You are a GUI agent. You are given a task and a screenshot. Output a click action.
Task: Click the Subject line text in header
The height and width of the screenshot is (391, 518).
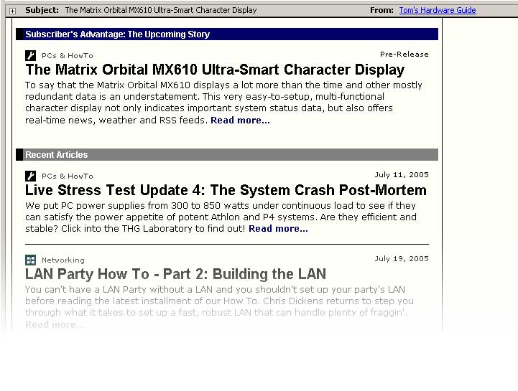coord(160,10)
